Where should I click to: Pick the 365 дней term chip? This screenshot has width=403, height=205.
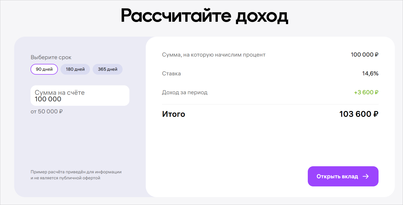pyautogui.click(x=107, y=69)
